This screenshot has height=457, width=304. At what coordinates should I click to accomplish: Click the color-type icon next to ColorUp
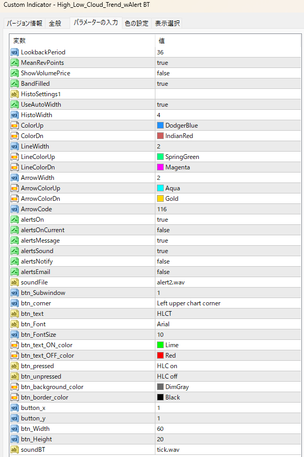[14, 125]
